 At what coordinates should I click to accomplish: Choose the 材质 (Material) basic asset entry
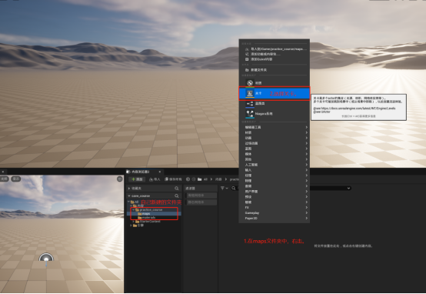pos(274,82)
